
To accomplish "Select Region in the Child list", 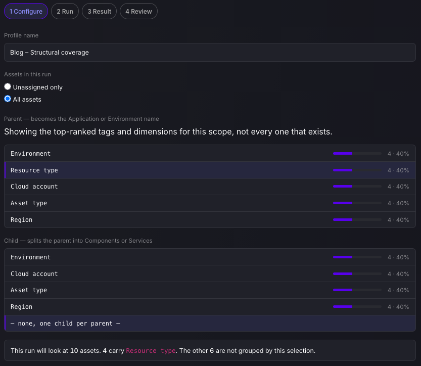I will (210, 307).
